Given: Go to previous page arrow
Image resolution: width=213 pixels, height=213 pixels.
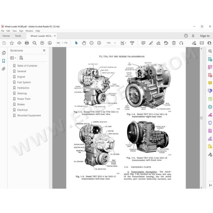Looking at the screenshot, I should (x=42, y=43).
